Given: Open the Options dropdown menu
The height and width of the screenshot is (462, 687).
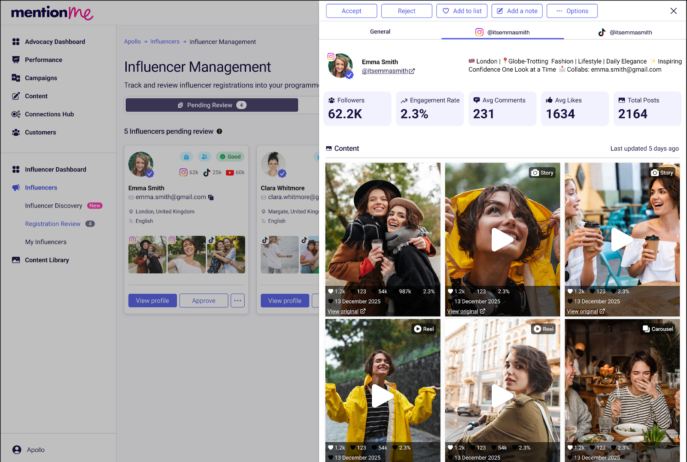Looking at the screenshot, I should click(x=572, y=11).
